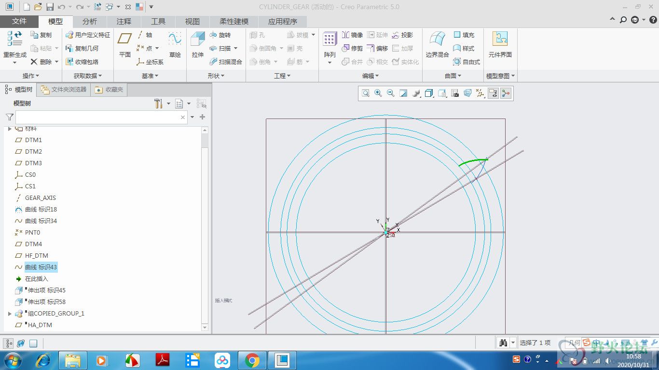Undo the last action
The image size is (659, 370).
pos(61,7)
